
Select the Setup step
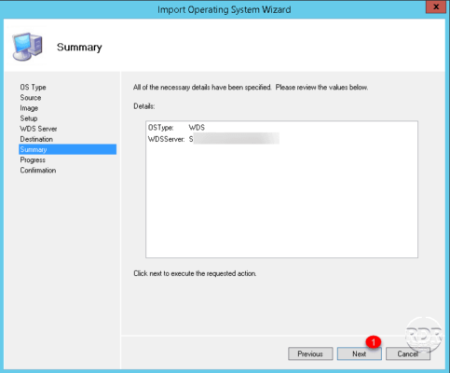(29, 118)
